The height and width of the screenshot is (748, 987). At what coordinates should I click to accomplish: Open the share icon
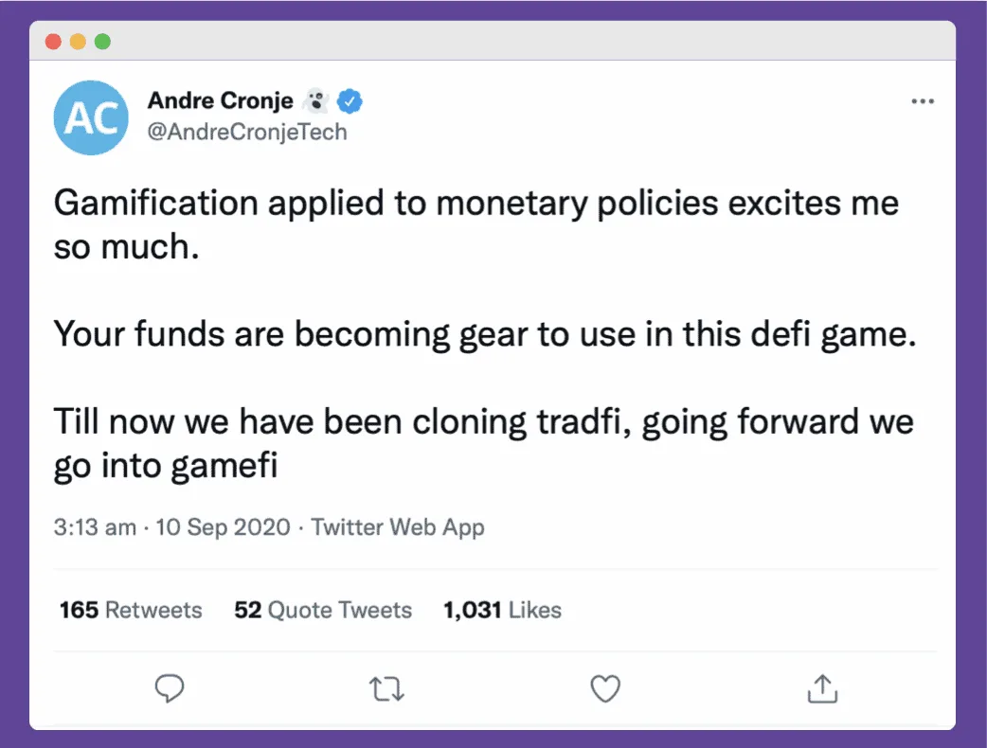pyautogui.click(x=822, y=688)
